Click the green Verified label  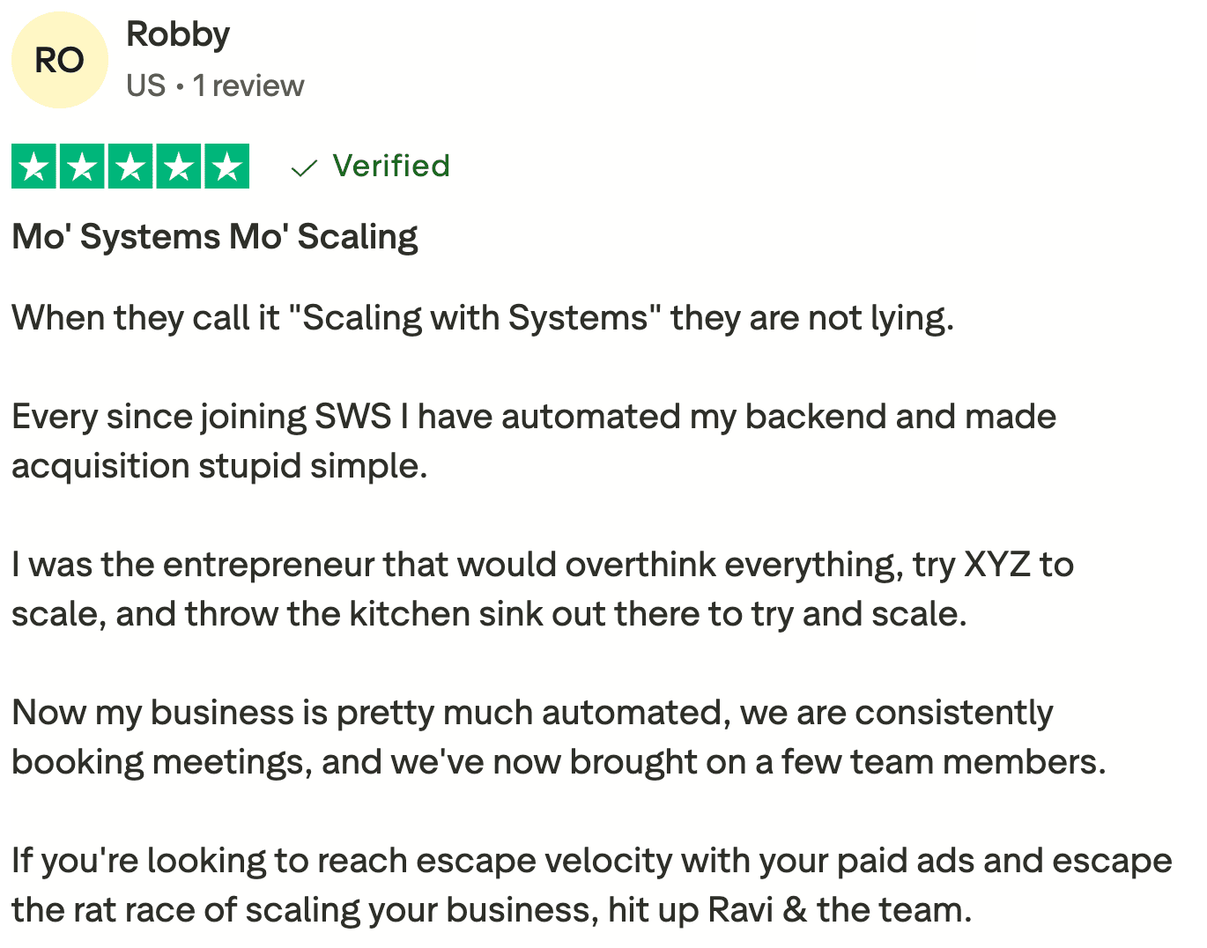point(391,166)
